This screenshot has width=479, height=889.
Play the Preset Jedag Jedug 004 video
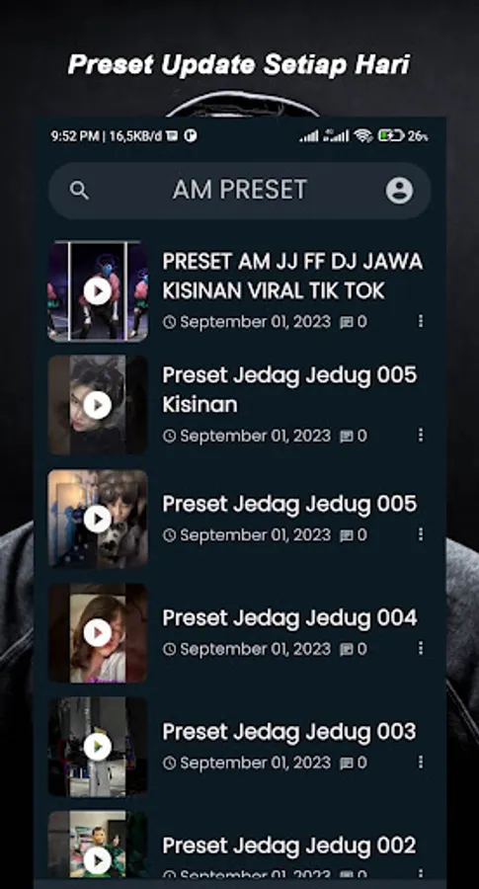(98, 633)
